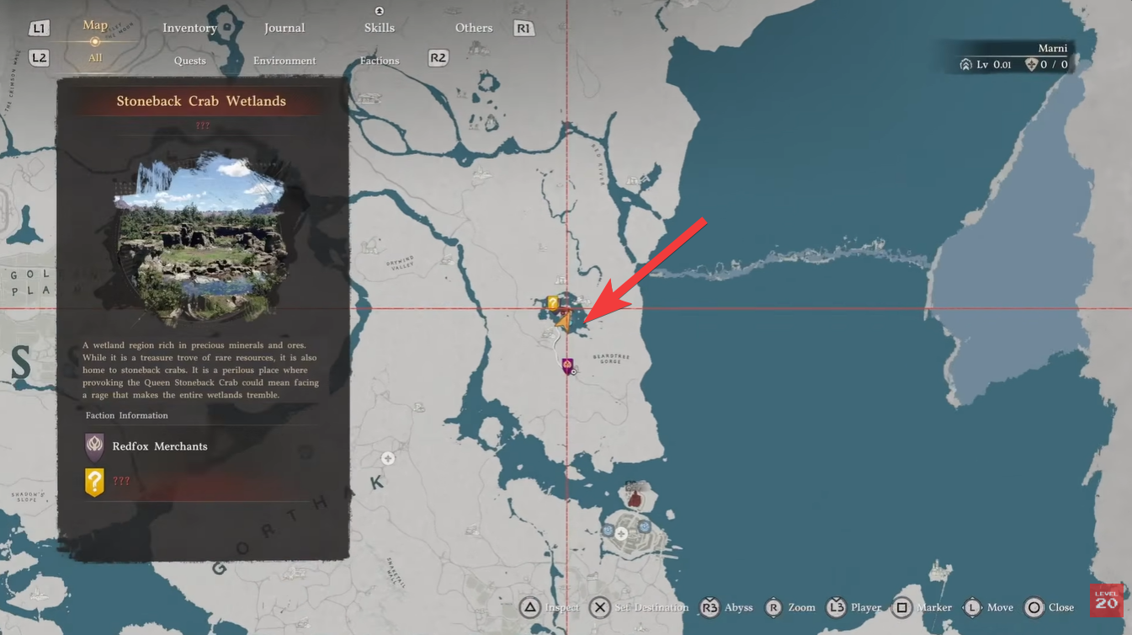Filter map by Quests
Image resolution: width=1132 pixels, height=635 pixels.
[x=189, y=61]
